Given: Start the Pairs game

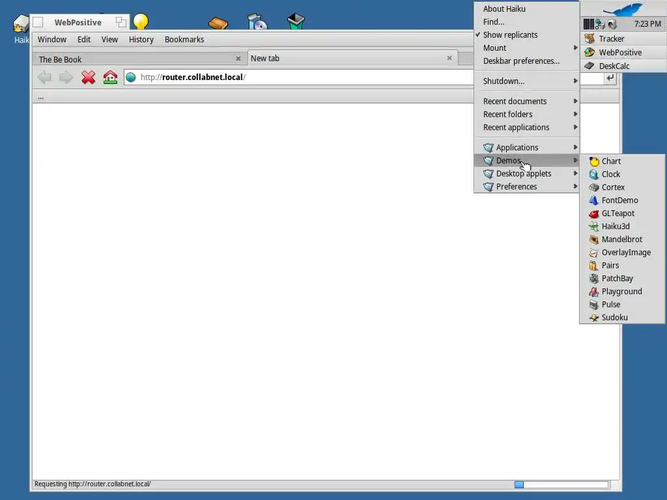Looking at the screenshot, I should click(x=622, y=266).
